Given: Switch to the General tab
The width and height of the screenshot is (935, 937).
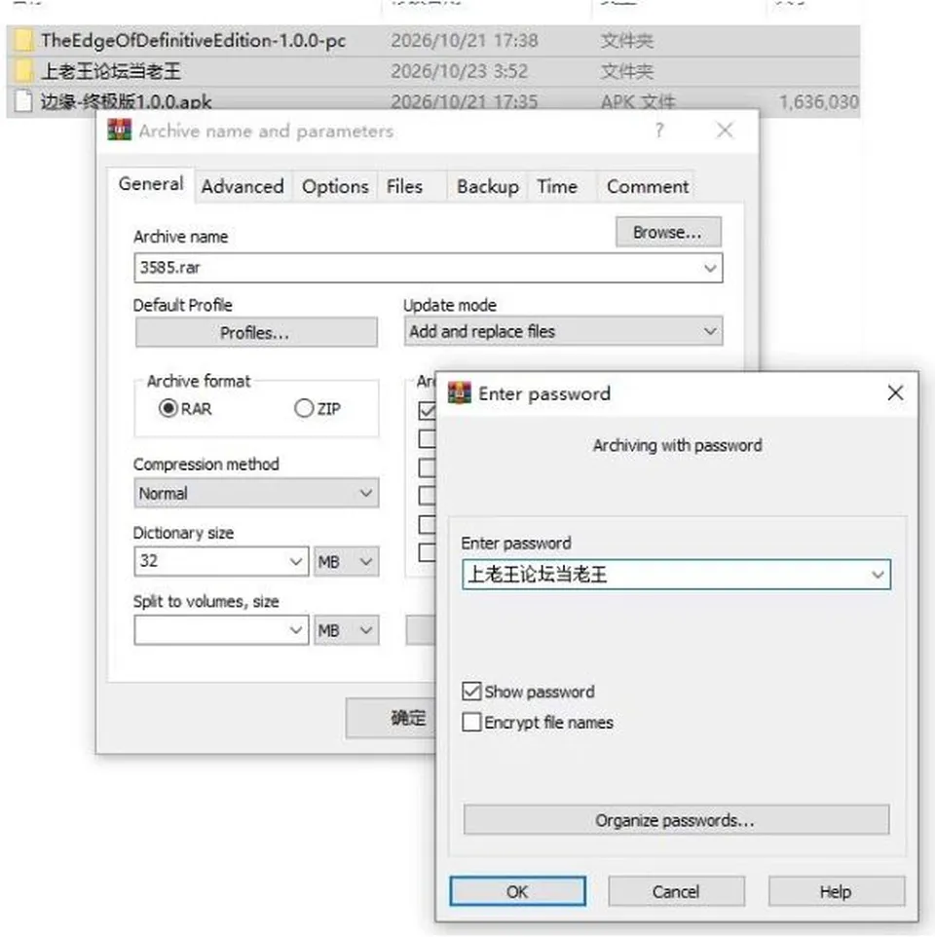Looking at the screenshot, I should click(x=151, y=185).
